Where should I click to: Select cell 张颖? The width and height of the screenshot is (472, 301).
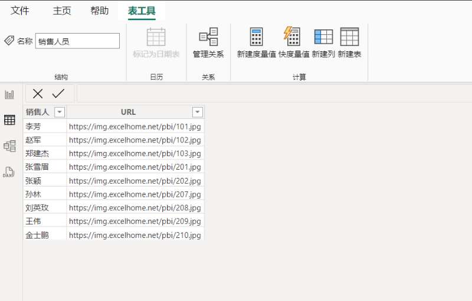click(x=45, y=180)
